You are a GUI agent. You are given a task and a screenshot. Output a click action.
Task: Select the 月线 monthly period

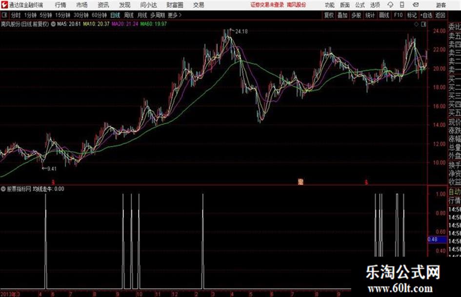[142, 15]
